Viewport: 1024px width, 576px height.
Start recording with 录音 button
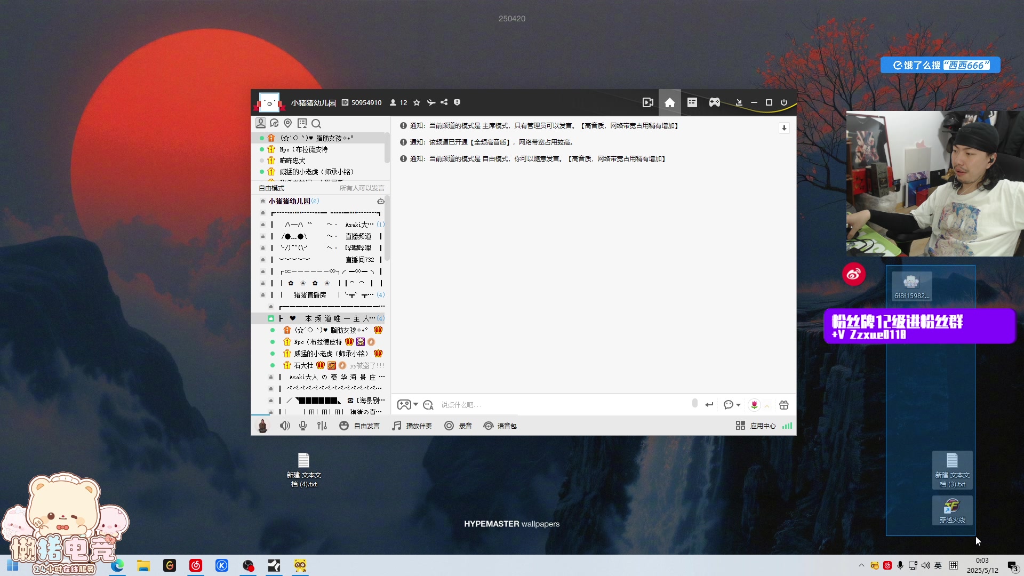coord(458,426)
